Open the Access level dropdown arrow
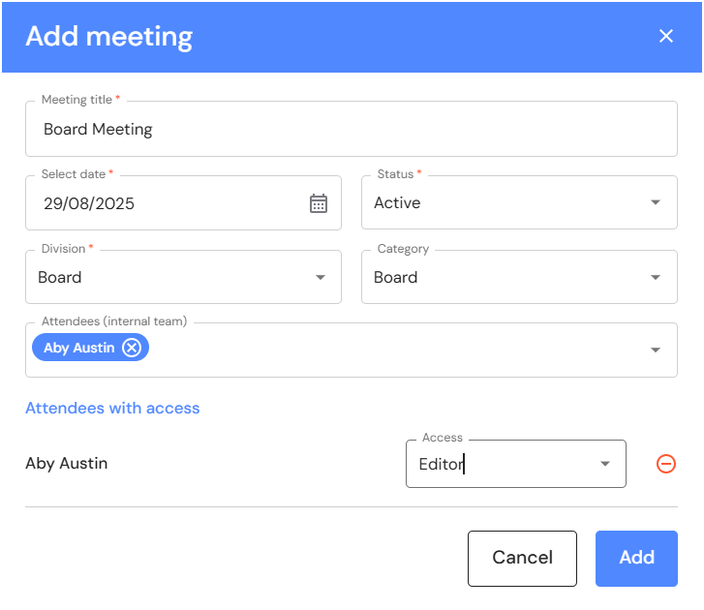Image resolution: width=704 pixels, height=610 pixels. tap(605, 464)
